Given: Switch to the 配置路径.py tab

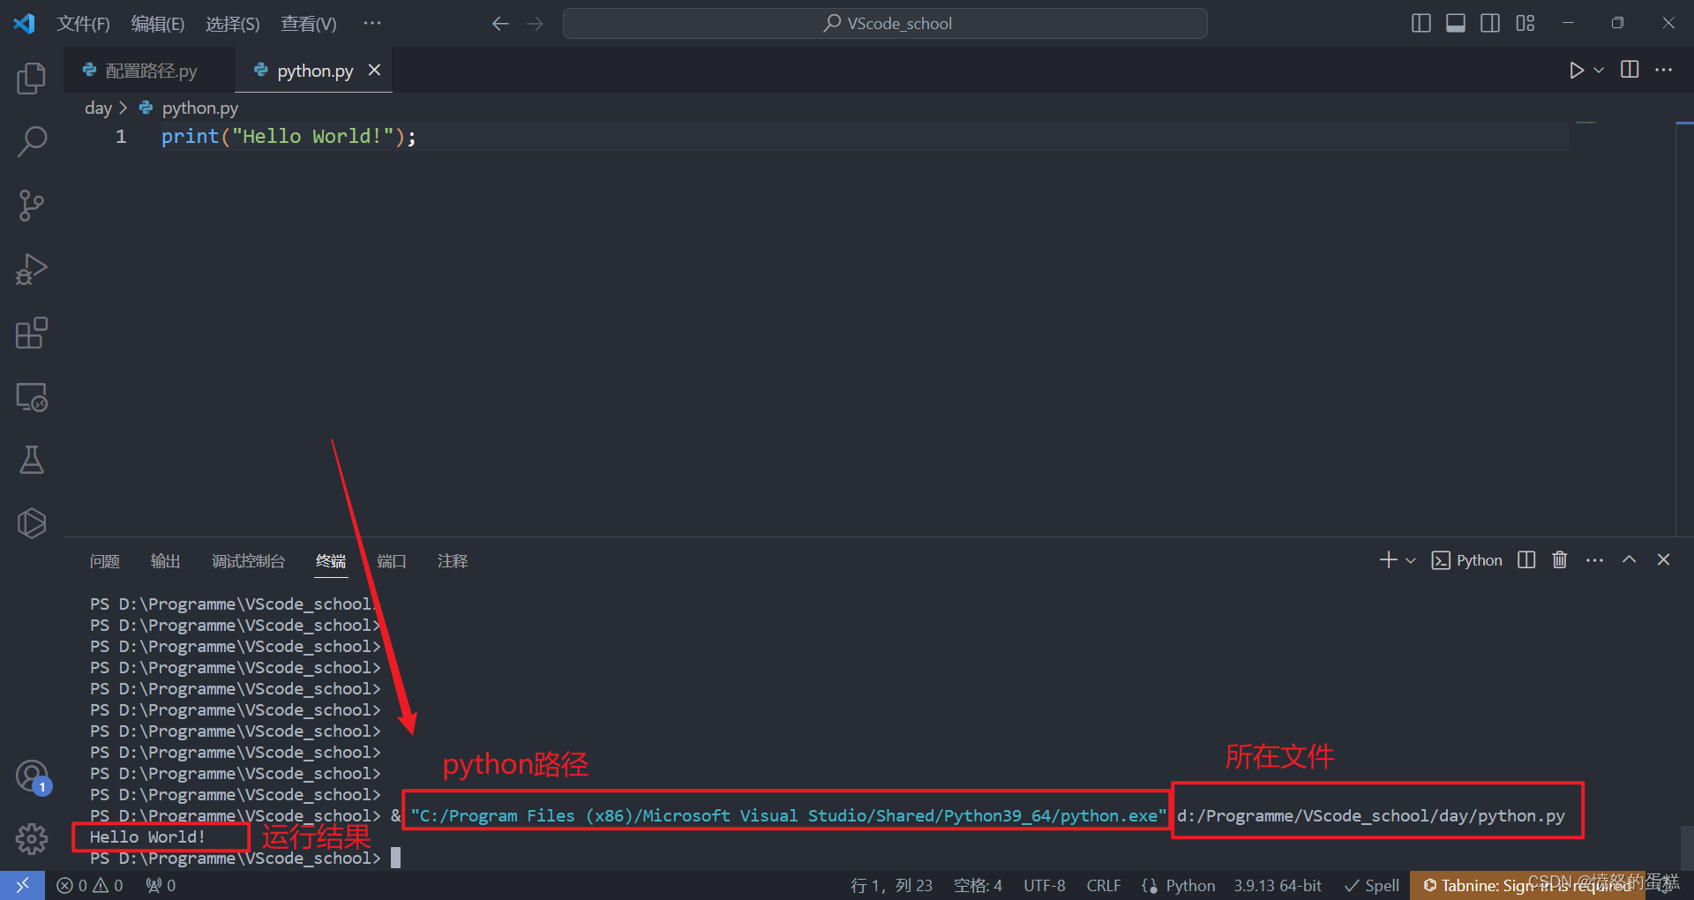Looking at the screenshot, I should [x=150, y=70].
